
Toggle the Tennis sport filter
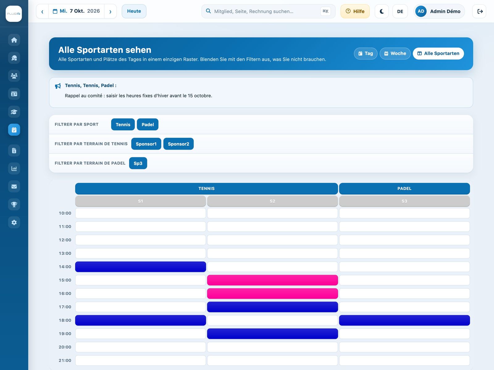pyautogui.click(x=123, y=125)
